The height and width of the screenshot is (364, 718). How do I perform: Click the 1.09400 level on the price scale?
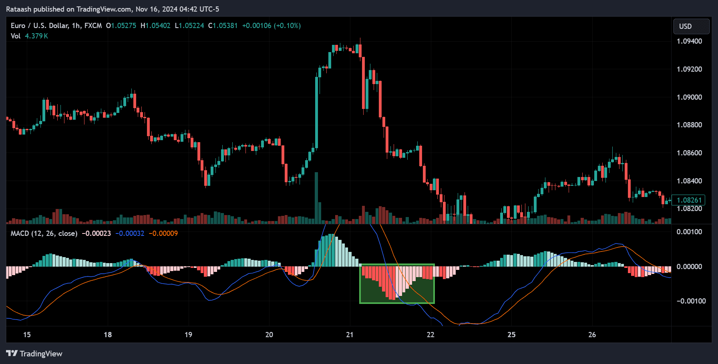689,41
